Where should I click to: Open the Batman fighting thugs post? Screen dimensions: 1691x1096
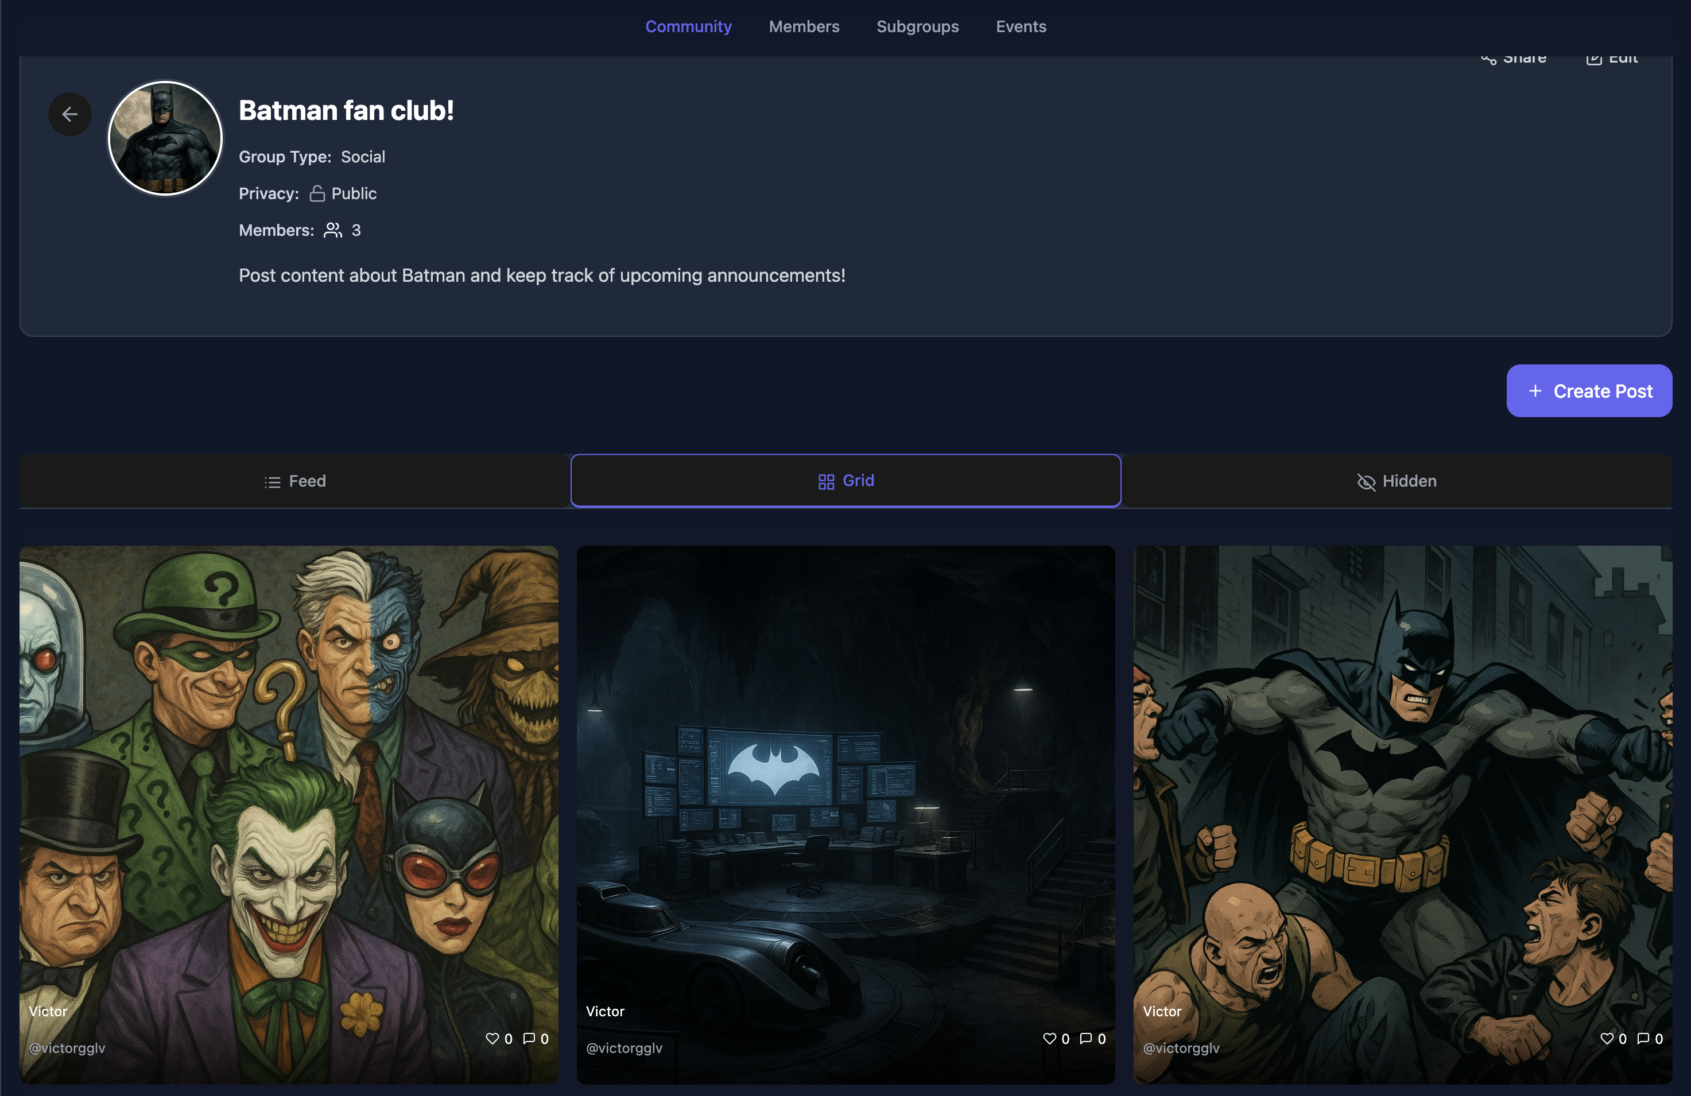click(x=1402, y=814)
